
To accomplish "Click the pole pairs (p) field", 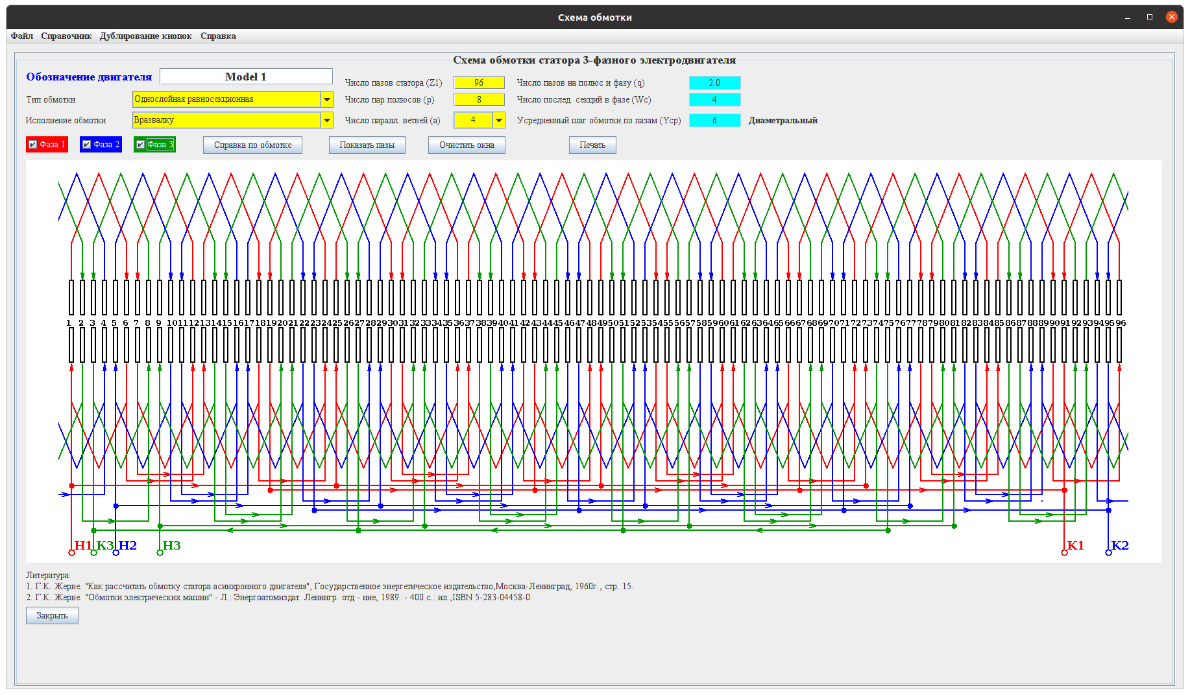I will click(479, 99).
